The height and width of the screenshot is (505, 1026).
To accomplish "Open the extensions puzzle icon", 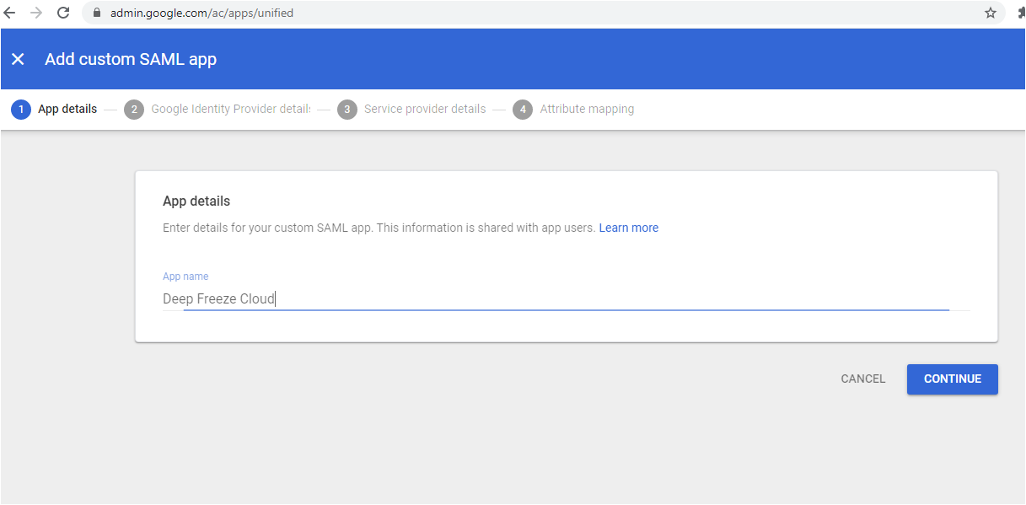I will pos(1020,13).
